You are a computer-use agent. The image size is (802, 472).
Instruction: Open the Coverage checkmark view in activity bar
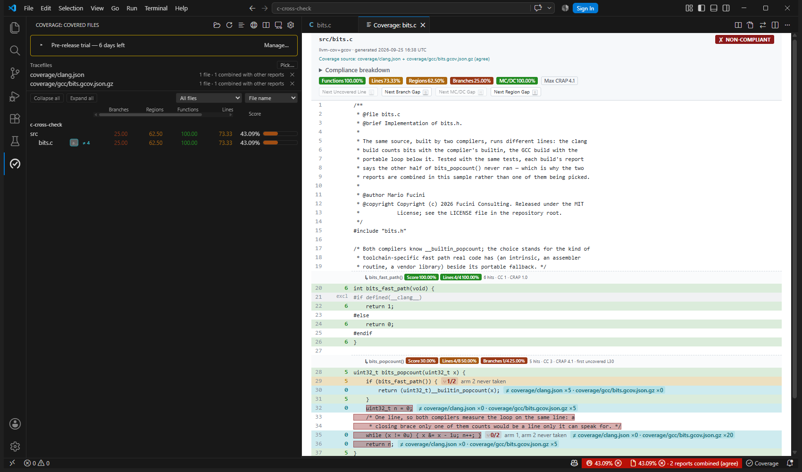tap(15, 164)
